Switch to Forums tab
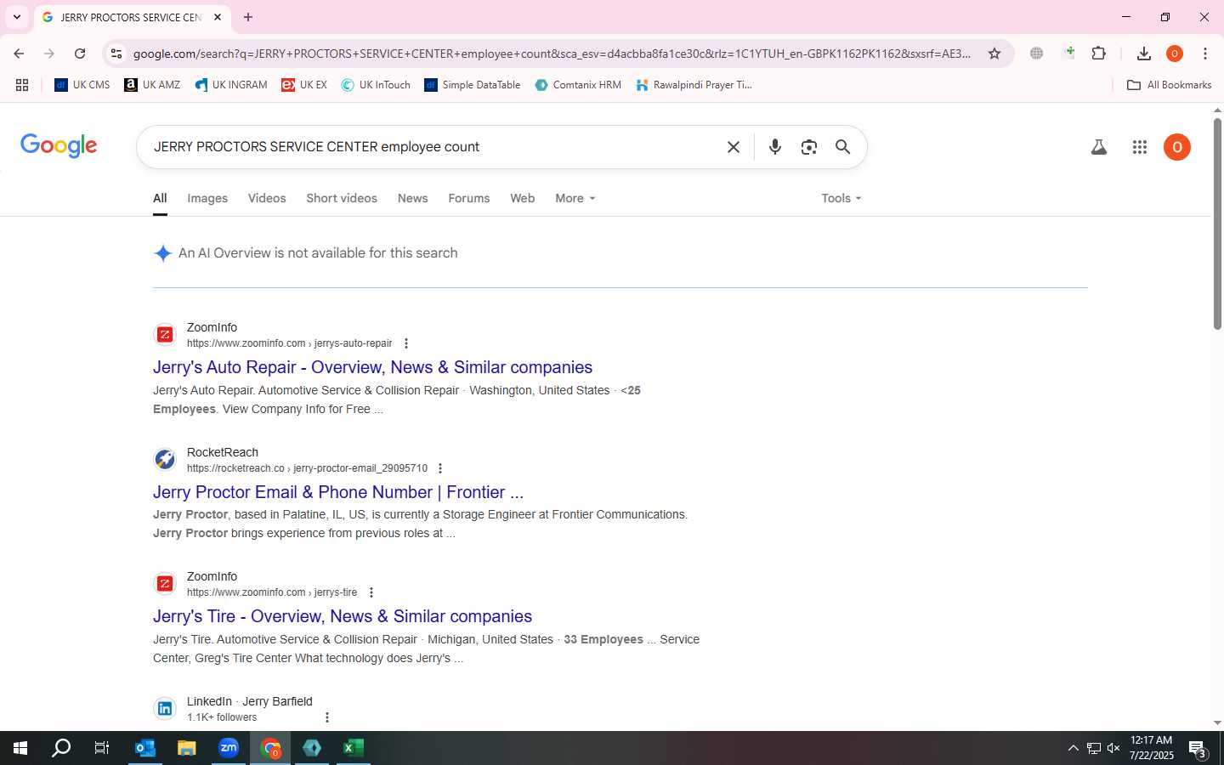The image size is (1224, 765). pos(469,198)
